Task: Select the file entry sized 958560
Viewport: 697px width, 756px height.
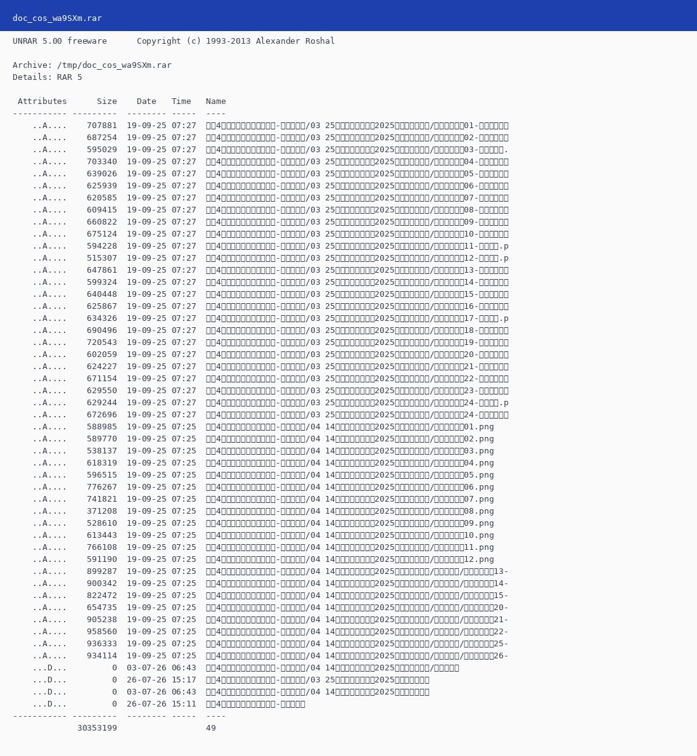Action: [260, 632]
